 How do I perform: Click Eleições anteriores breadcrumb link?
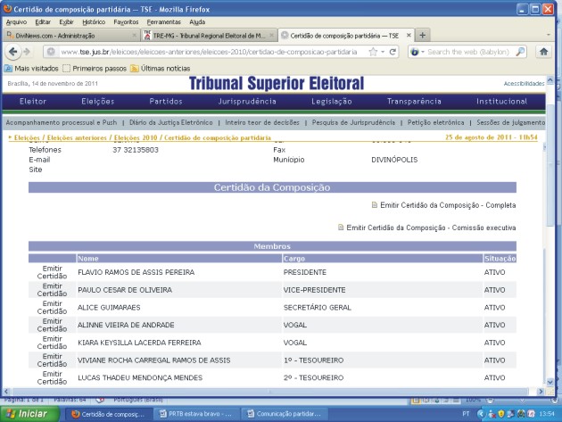(x=77, y=137)
